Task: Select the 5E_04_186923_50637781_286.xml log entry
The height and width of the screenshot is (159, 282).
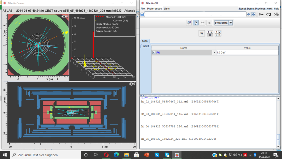Action: point(180,126)
